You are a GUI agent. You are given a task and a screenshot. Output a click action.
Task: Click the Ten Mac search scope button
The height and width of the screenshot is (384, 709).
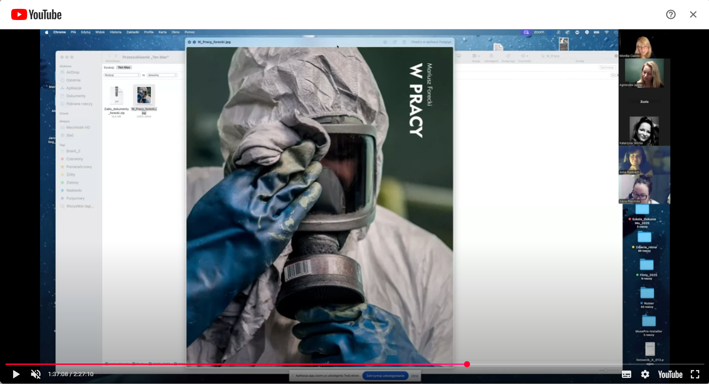(124, 67)
